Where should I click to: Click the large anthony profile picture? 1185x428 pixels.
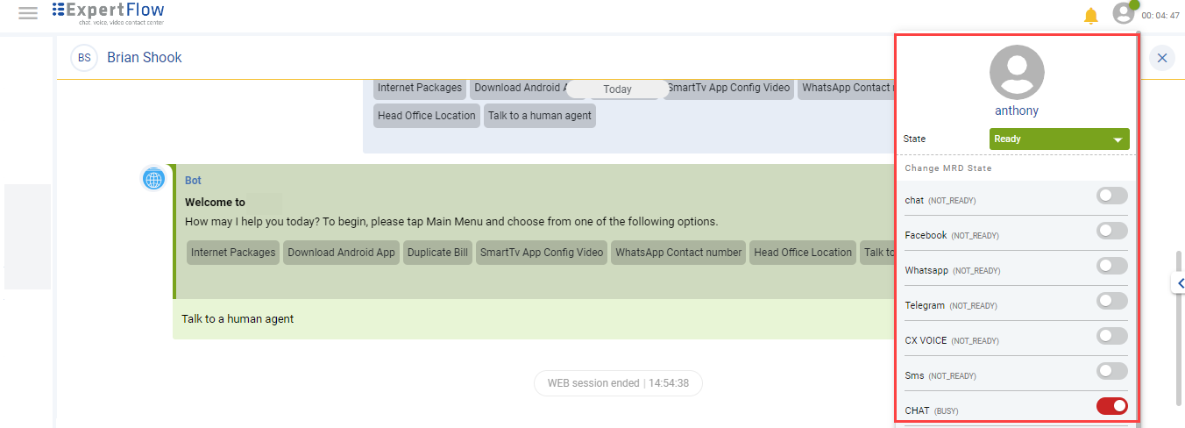tap(1017, 72)
